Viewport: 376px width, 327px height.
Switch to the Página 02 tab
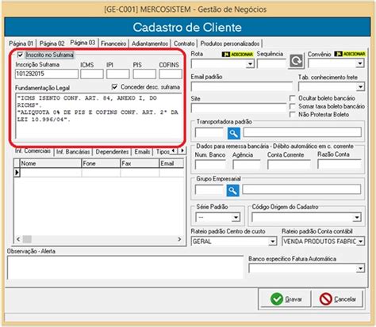[x=52, y=44]
